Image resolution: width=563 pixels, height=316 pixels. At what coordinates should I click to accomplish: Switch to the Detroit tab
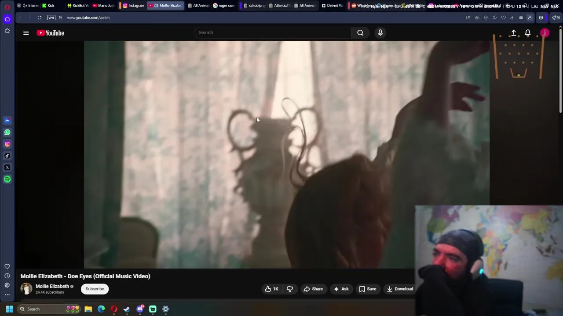coord(332,6)
